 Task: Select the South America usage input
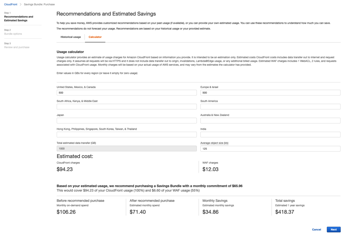tap(270, 106)
